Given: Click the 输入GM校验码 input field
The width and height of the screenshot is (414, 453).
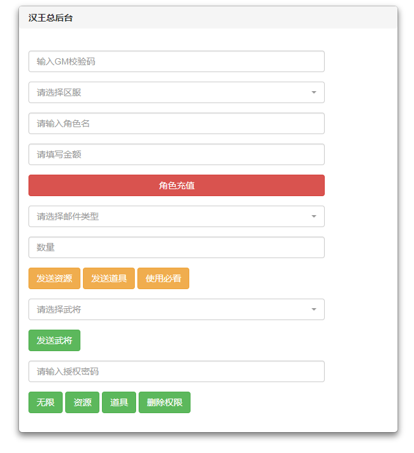Looking at the screenshot, I should pyautogui.click(x=176, y=61).
